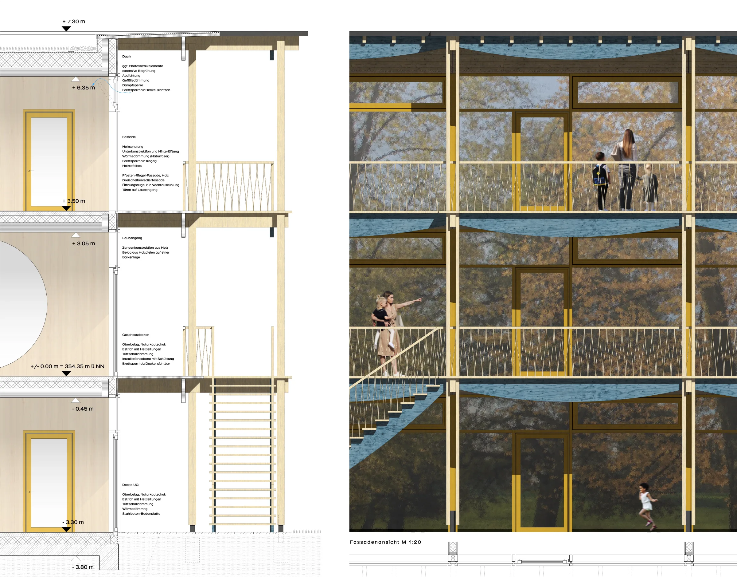Click the black triangle under + 3.50 m

pos(66,208)
